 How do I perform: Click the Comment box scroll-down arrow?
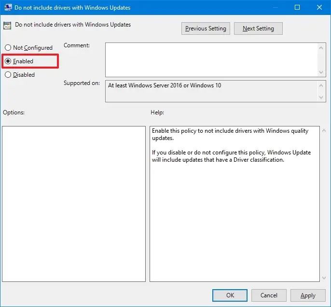[x=321, y=72]
